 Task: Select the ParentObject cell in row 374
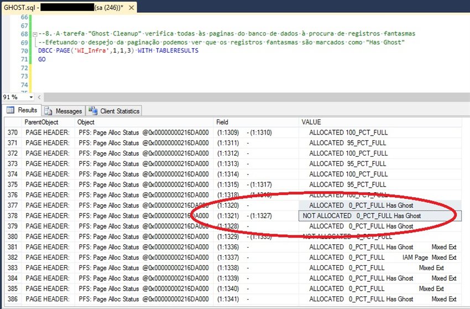(x=48, y=174)
